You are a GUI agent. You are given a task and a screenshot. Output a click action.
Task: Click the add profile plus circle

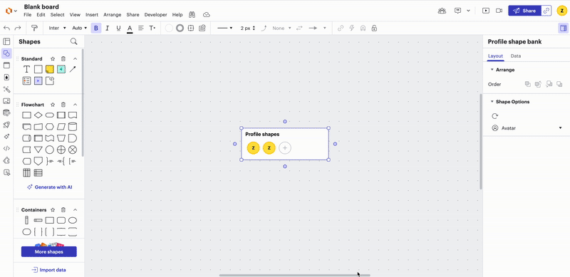(285, 148)
